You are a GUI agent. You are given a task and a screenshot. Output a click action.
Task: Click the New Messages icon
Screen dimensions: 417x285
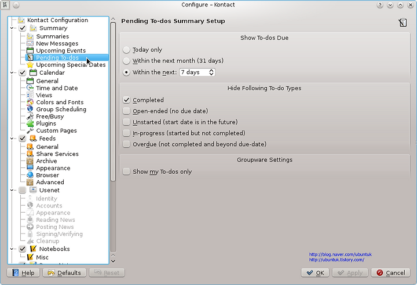click(30, 43)
